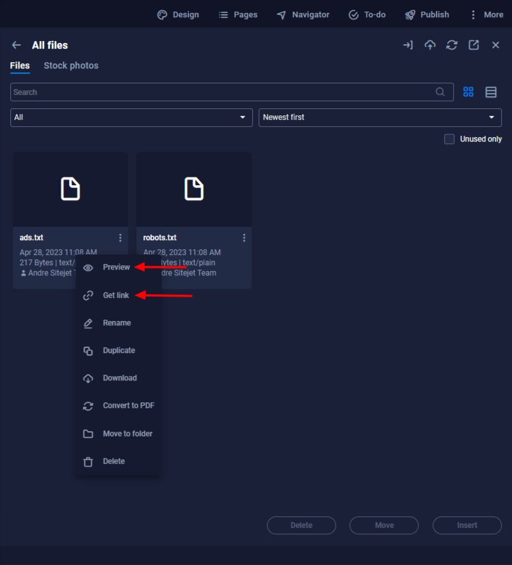Click the open in new window icon
This screenshot has height=565, width=512.
[474, 45]
